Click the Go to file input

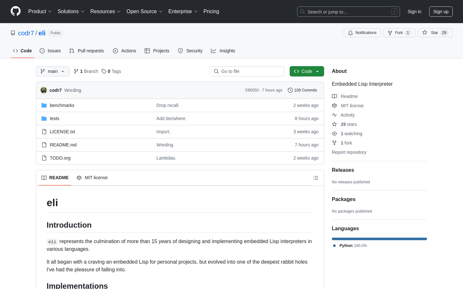coord(247,71)
